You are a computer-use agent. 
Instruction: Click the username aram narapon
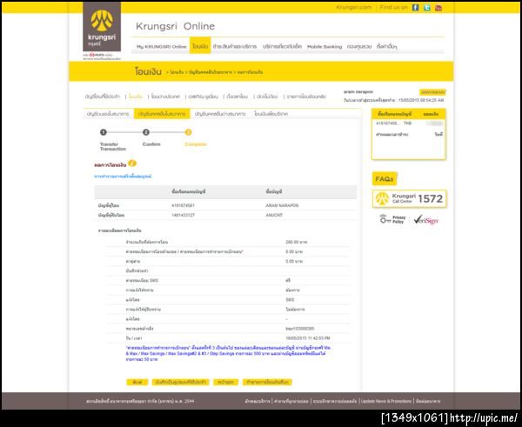pyautogui.click(x=358, y=92)
